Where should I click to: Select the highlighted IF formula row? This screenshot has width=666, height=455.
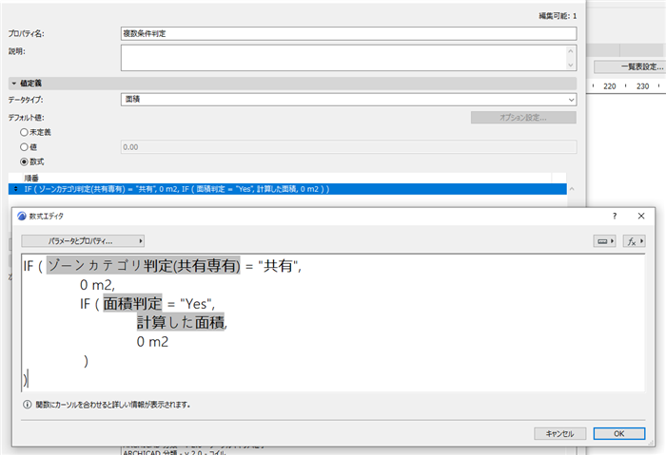287,189
